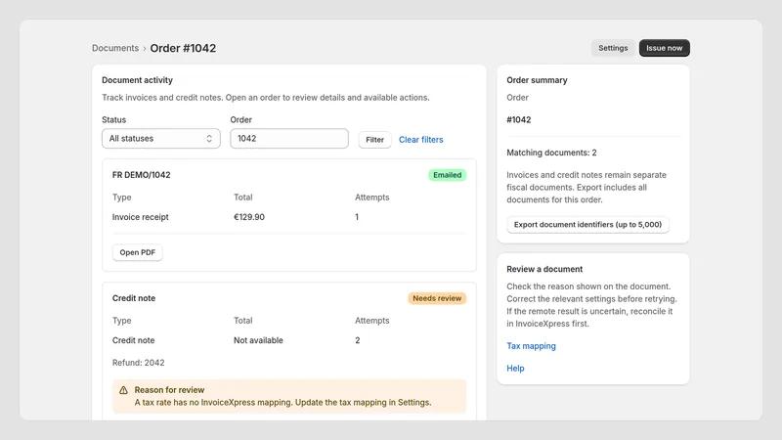Image resolution: width=782 pixels, height=440 pixels.
Task: Open the All statuses dropdown
Action: pos(161,139)
